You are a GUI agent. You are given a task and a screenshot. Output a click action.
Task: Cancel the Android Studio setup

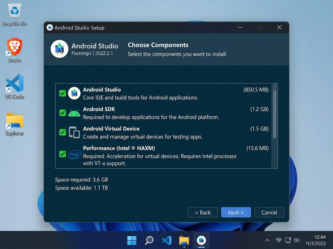pos(269,212)
